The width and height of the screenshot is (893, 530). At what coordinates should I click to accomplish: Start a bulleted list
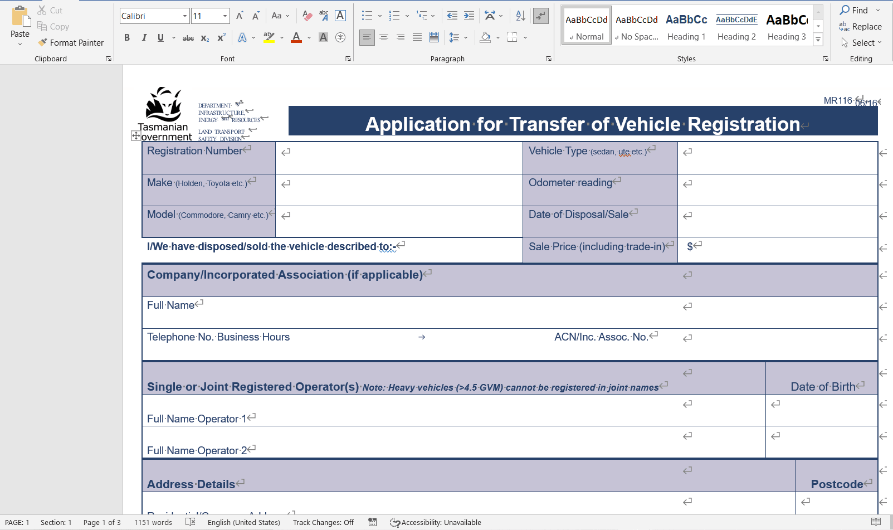tap(367, 16)
